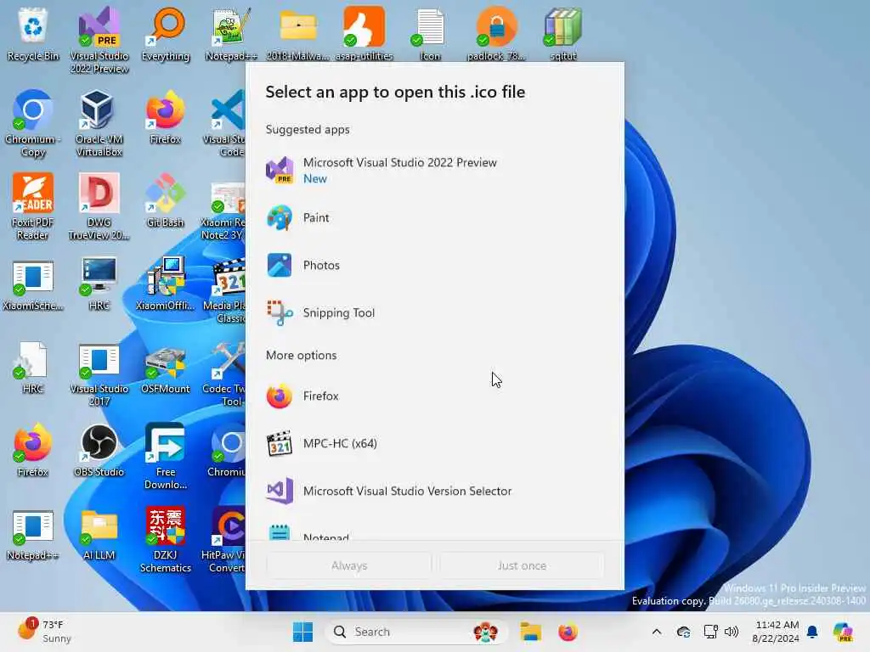
Task: Select Snipping Tool in the app list
Action: click(x=435, y=313)
